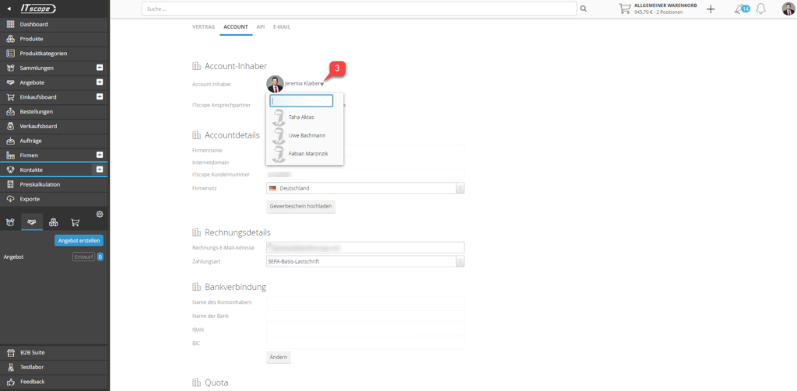797x391 pixels.
Task: Expand the Angebote submenu
Action: coord(100,82)
